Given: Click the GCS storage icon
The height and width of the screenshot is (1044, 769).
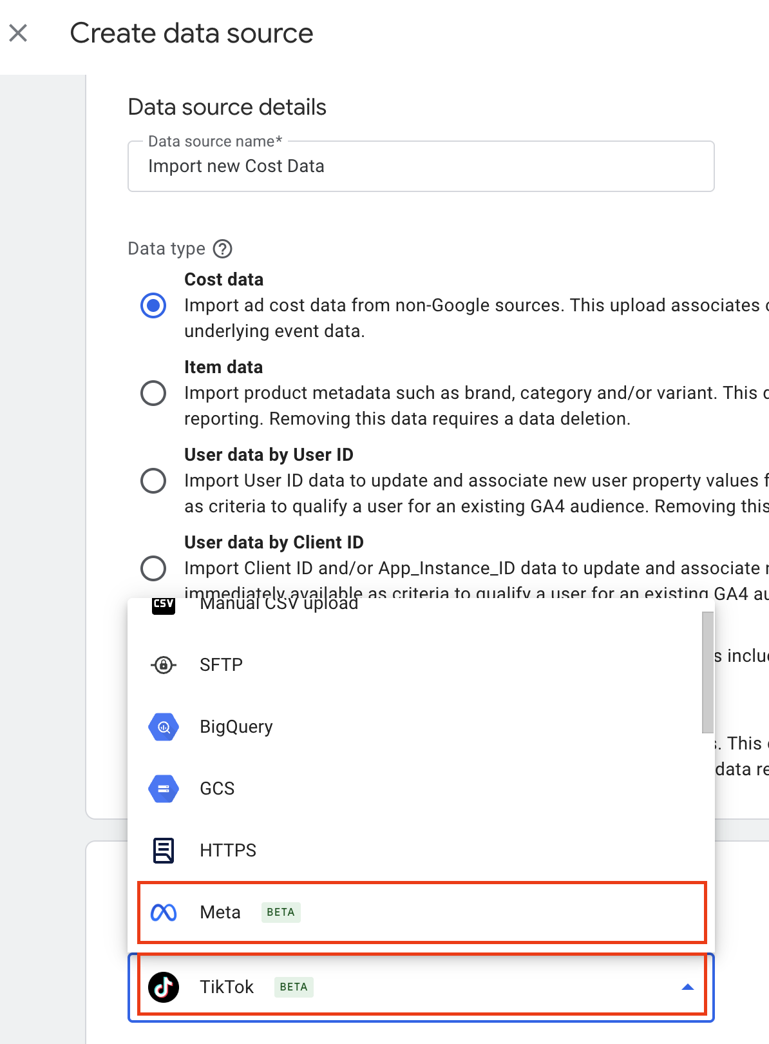Looking at the screenshot, I should [164, 789].
